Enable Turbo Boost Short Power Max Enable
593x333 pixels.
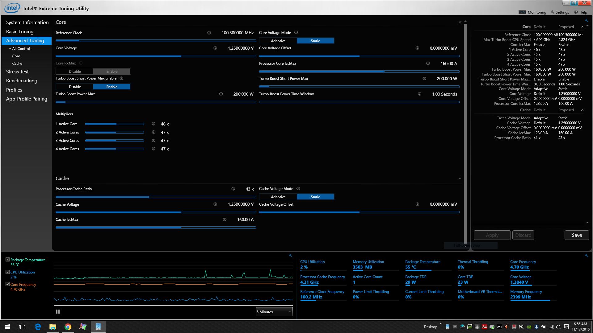(x=112, y=87)
